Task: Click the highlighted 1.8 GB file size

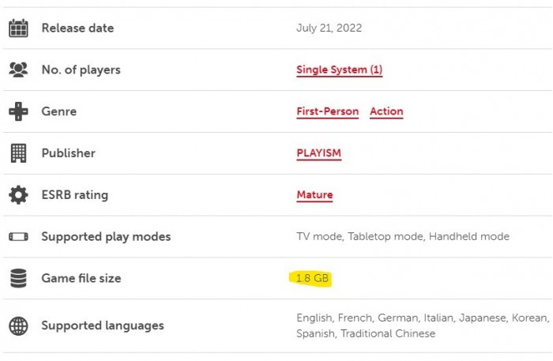Action: [x=311, y=278]
